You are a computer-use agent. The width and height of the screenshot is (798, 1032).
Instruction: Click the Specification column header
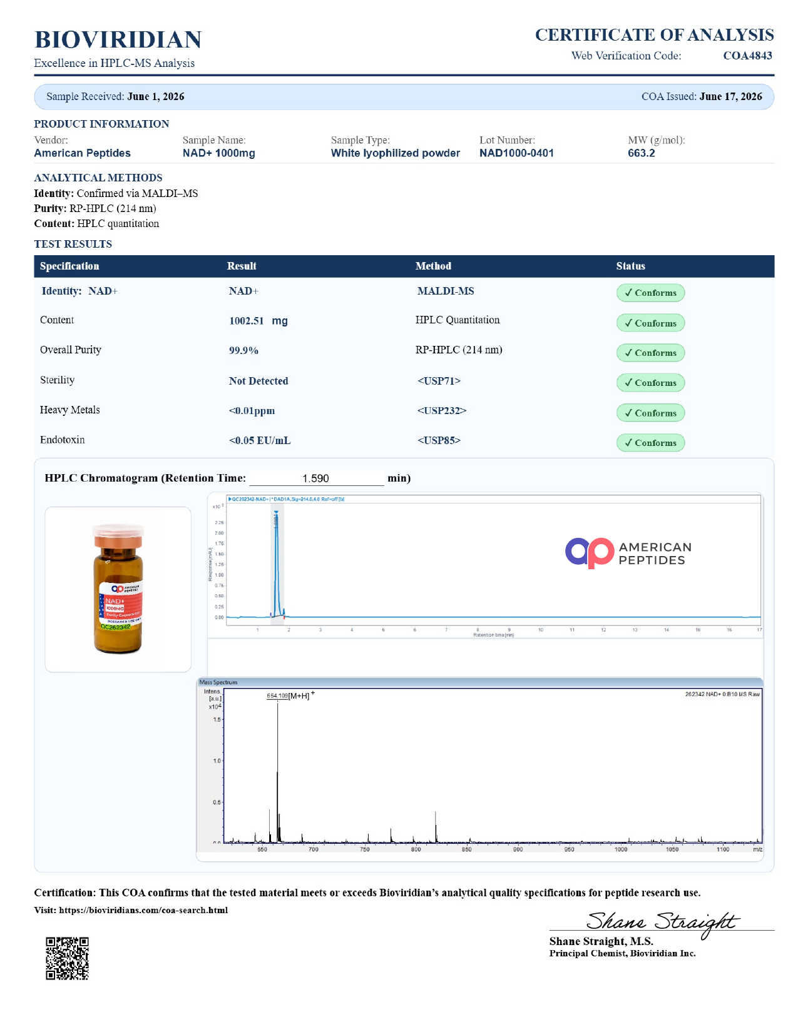click(x=69, y=266)
